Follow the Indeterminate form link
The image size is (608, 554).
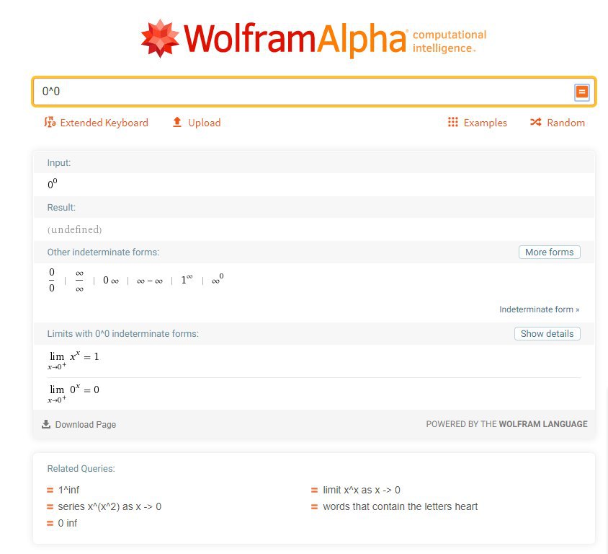539,309
